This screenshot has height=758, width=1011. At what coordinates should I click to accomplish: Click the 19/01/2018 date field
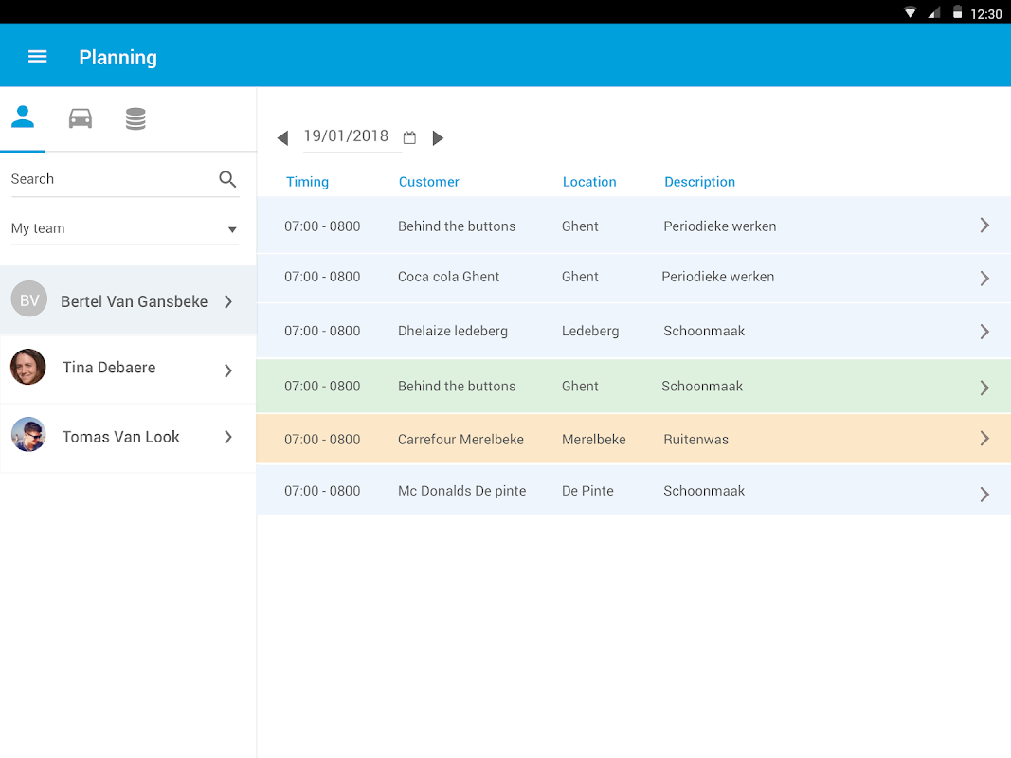346,136
